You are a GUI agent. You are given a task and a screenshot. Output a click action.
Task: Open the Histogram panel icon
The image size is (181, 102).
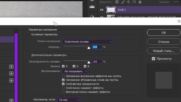(92, 7)
